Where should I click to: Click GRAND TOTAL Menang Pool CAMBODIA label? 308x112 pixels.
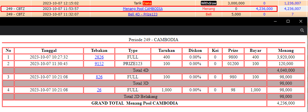pos(135,103)
